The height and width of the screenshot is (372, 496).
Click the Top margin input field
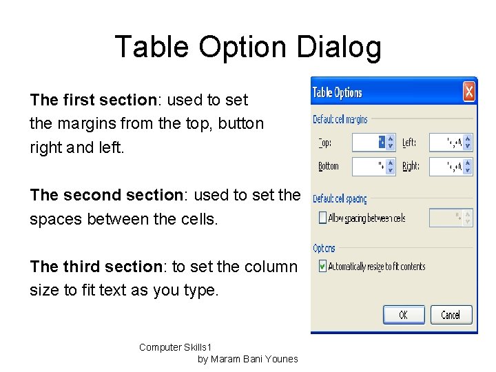(369, 143)
